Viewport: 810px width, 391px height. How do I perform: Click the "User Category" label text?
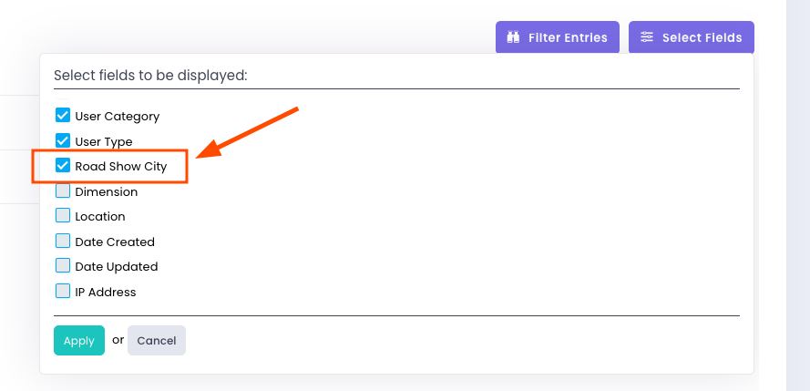118,117
